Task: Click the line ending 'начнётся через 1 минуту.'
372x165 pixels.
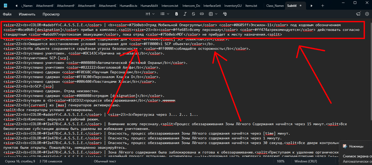Action: (x=142, y=138)
